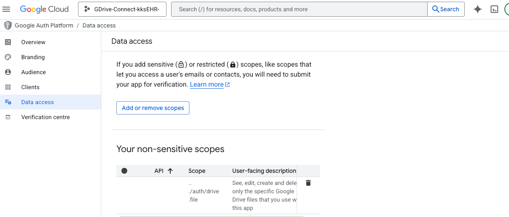Click the User-facing description column header
The image size is (509, 217).
(x=264, y=171)
